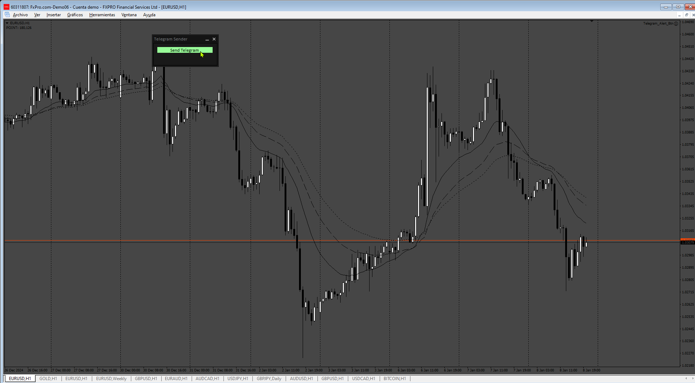Open the Ventana menu
The height and width of the screenshot is (383, 695).
click(x=129, y=15)
